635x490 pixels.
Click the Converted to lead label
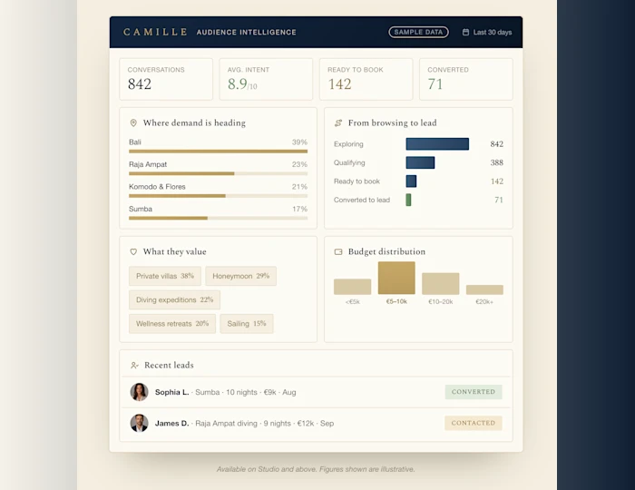coord(362,200)
